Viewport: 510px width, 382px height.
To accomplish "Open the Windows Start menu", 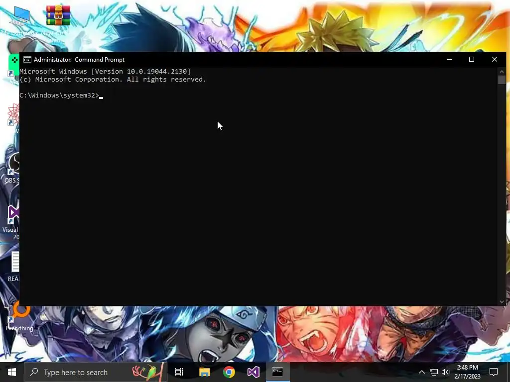I will tap(12, 372).
